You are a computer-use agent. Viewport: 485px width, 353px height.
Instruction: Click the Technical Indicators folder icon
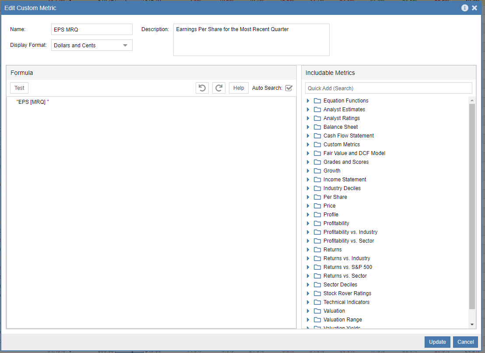click(317, 302)
